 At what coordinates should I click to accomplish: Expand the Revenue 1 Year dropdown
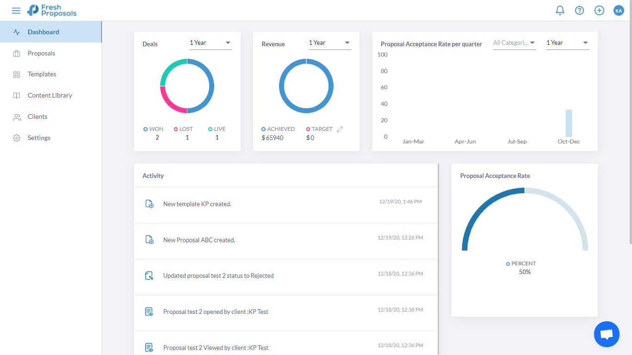(x=329, y=43)
